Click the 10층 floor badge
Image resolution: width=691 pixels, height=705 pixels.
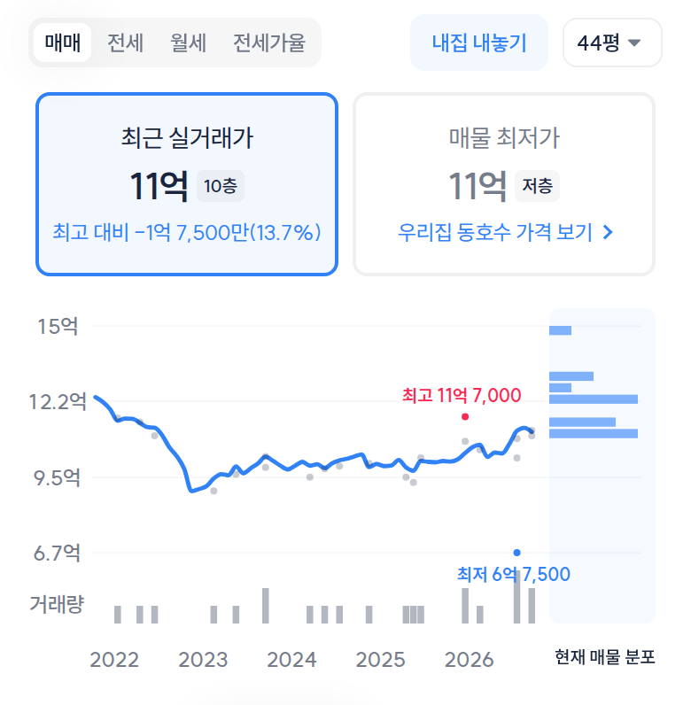(221, 186)
